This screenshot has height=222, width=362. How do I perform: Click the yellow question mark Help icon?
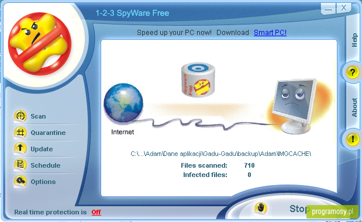[352, 72]
